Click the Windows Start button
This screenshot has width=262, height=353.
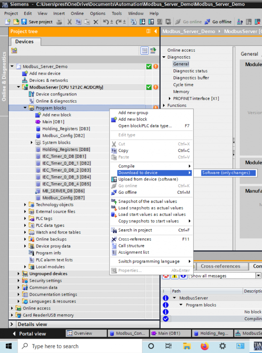click(9, 346)
